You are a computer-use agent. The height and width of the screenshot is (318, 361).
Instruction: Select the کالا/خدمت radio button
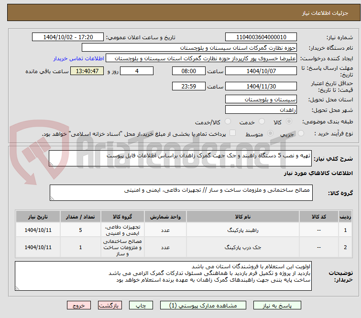point(228,121)
